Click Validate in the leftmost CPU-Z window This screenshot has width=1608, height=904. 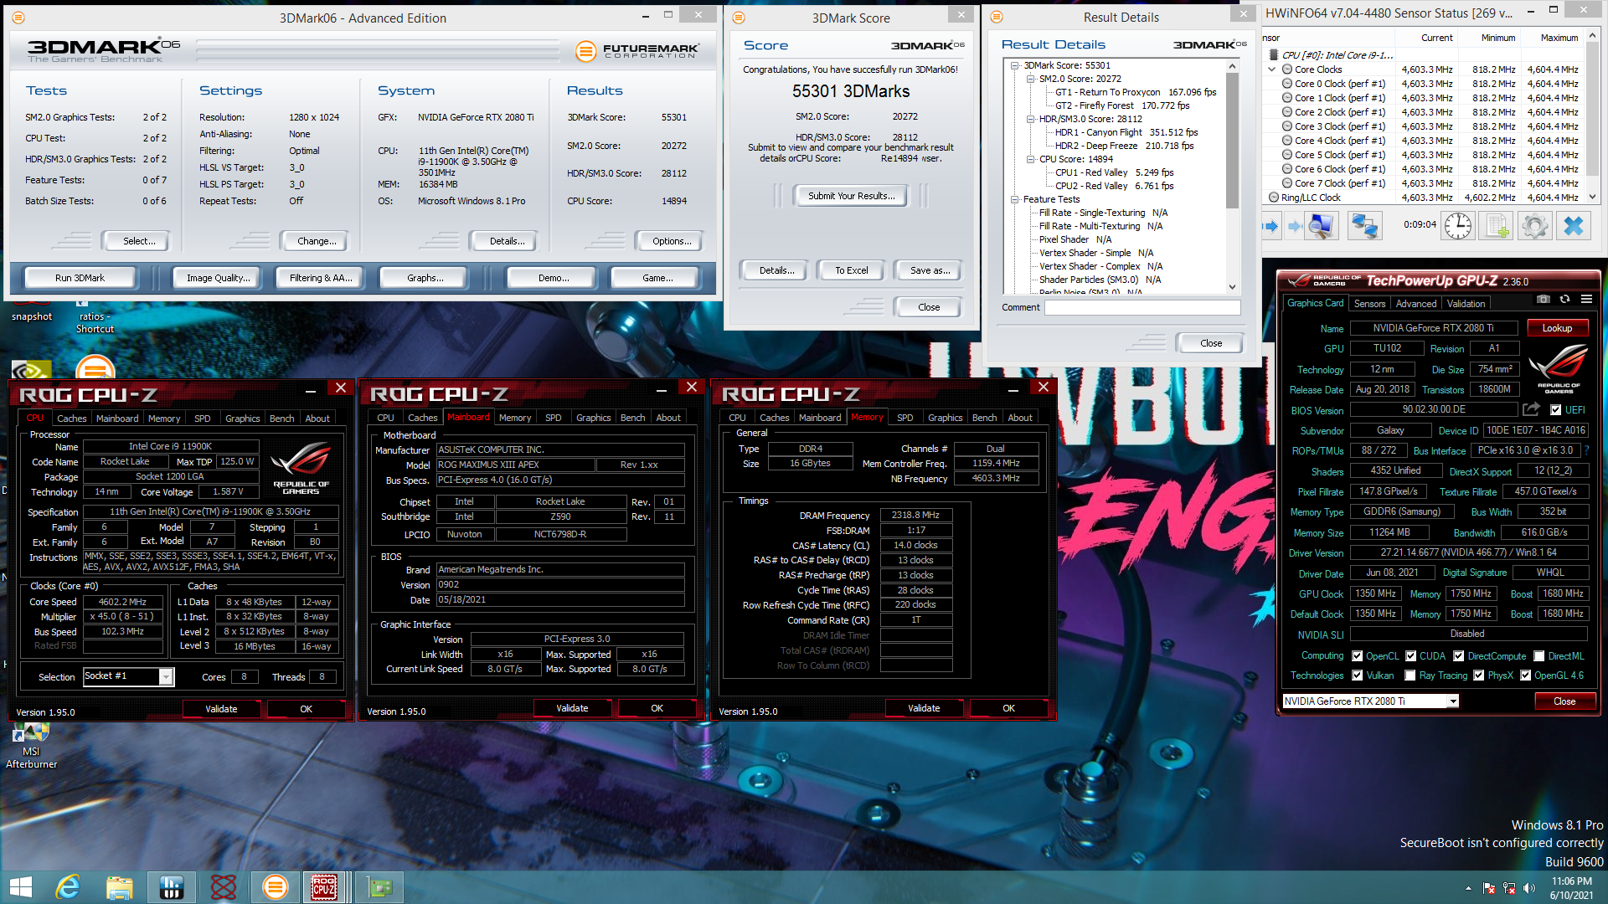[221, 709]
